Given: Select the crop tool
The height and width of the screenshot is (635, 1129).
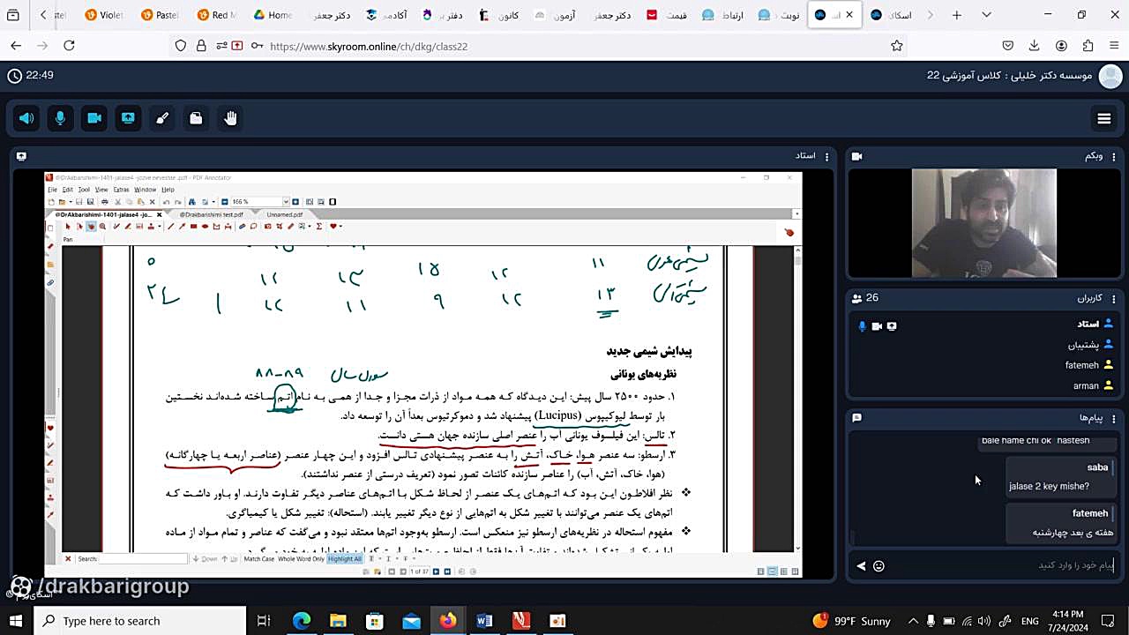Looking at the screenshot, I should [x=280, y=226].
